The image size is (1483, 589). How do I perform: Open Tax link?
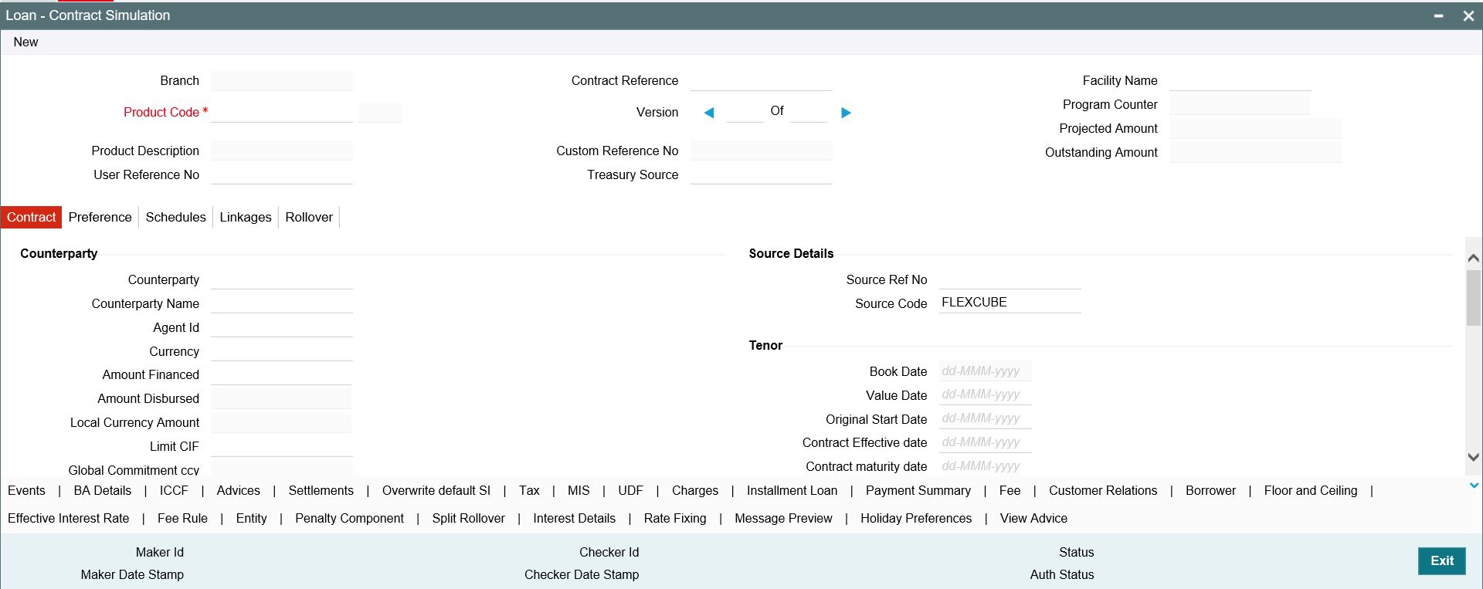click(x=529, y=491)
